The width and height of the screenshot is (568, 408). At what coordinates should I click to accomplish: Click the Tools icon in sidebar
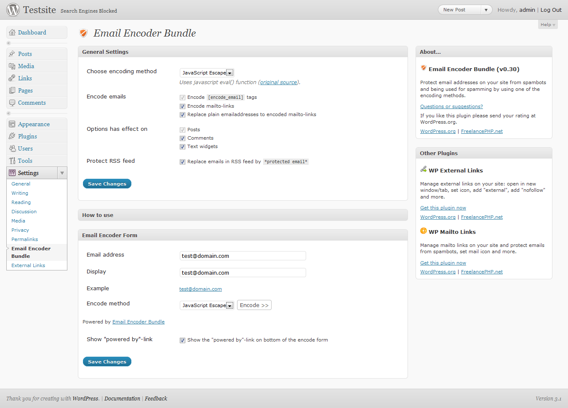[12, 161]
